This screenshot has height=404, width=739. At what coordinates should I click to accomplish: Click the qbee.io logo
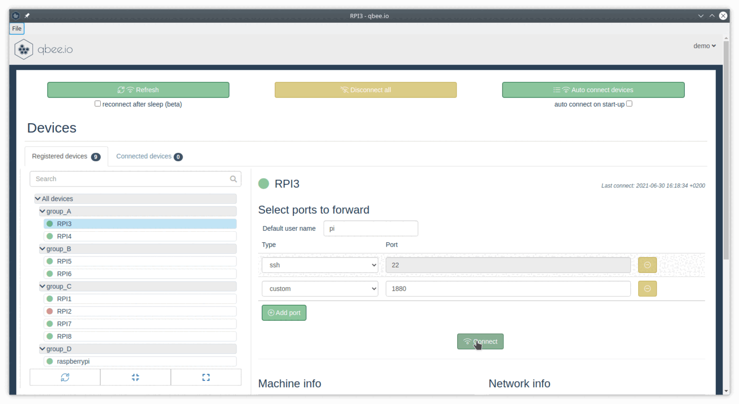pos(43,48)
